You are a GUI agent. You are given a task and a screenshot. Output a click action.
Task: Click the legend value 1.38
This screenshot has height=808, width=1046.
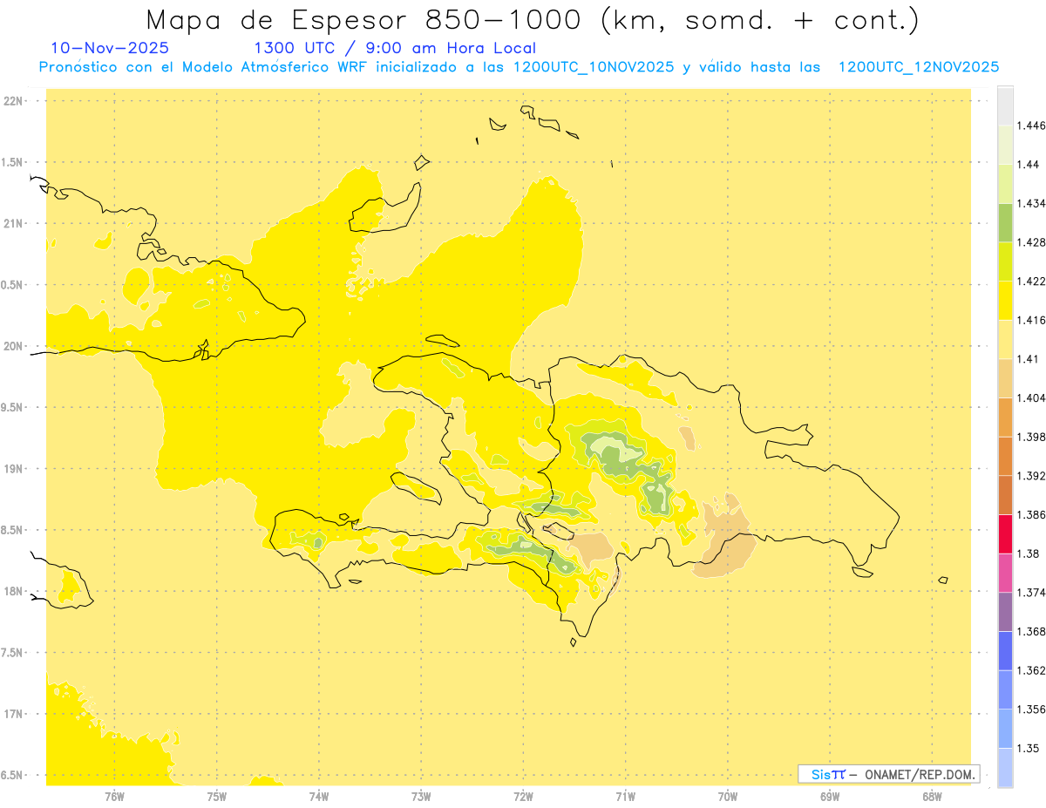[x=1028, y=553]
